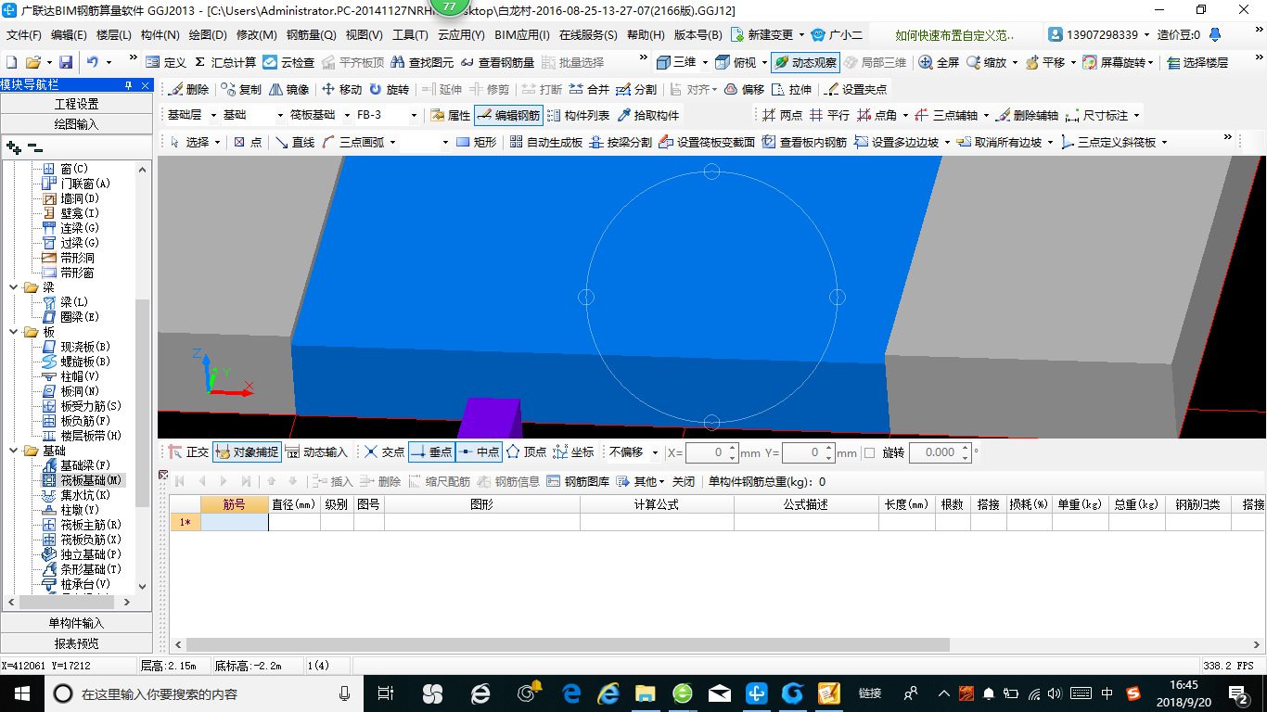Click 查看板内钢筋 tool

pyautogui.click(x=804, y=142)
